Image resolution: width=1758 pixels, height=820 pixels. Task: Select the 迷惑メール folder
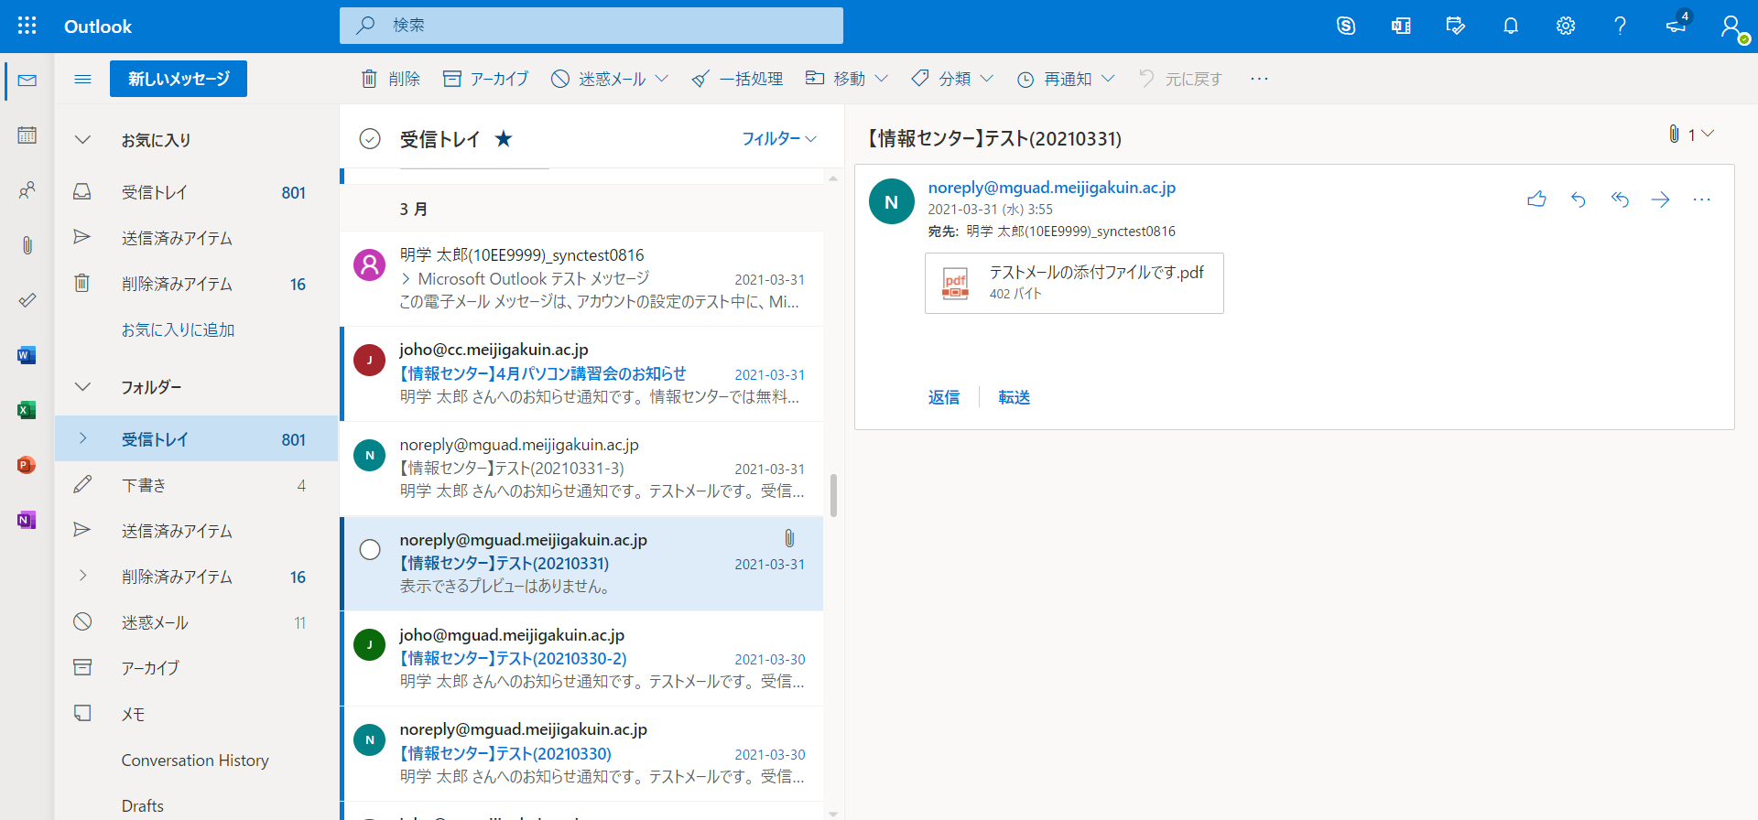155,622
